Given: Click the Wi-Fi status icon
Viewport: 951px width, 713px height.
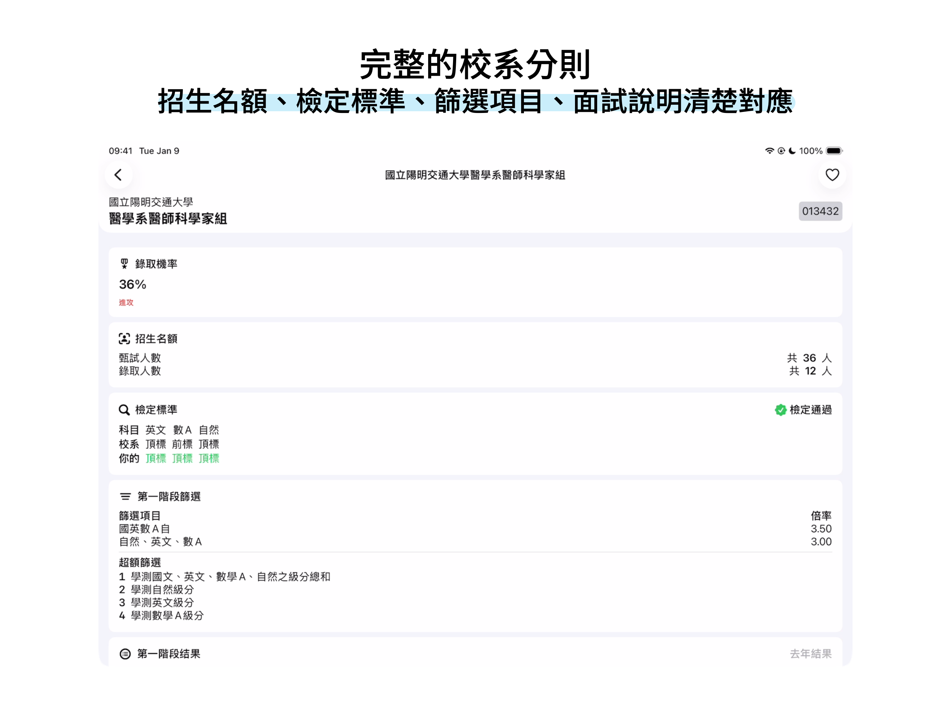Looking at the screenshot, I should [769, 151].
